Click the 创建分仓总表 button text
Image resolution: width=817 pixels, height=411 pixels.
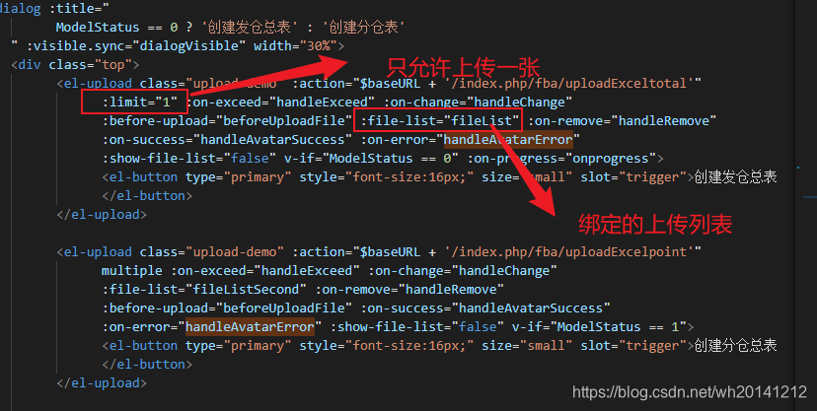(x=735, y=345)
